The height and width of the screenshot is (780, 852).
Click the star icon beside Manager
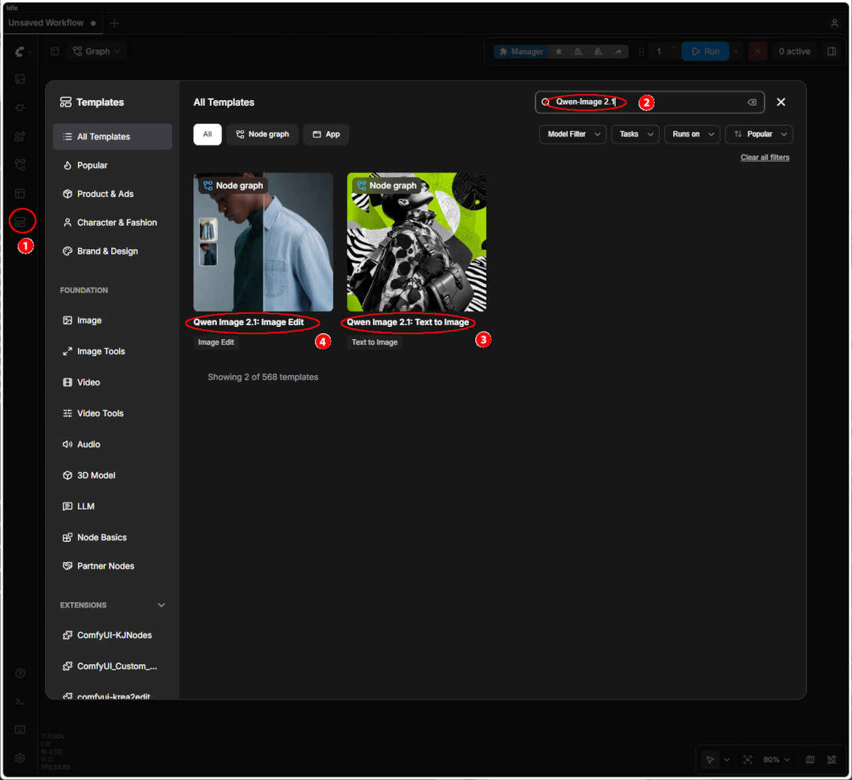558,51
